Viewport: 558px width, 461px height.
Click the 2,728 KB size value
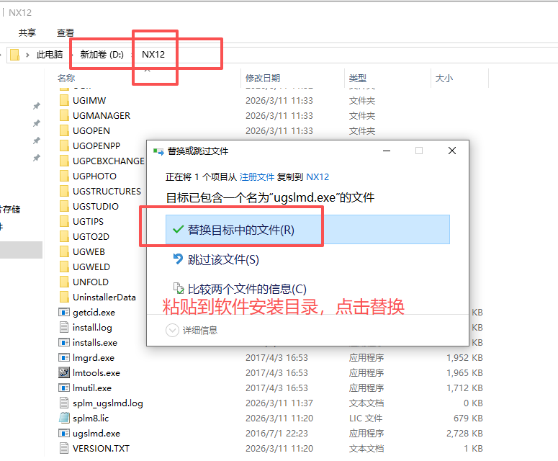[464, 433]
